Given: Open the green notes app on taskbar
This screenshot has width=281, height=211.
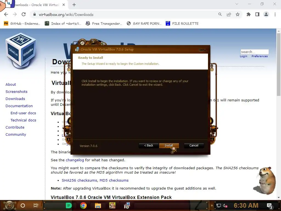Looking at the screenshot, I should pos(69,206).
